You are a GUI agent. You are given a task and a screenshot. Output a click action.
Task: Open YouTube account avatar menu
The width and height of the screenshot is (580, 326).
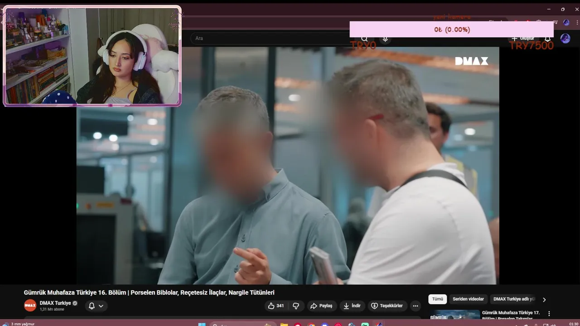[565, 38]
